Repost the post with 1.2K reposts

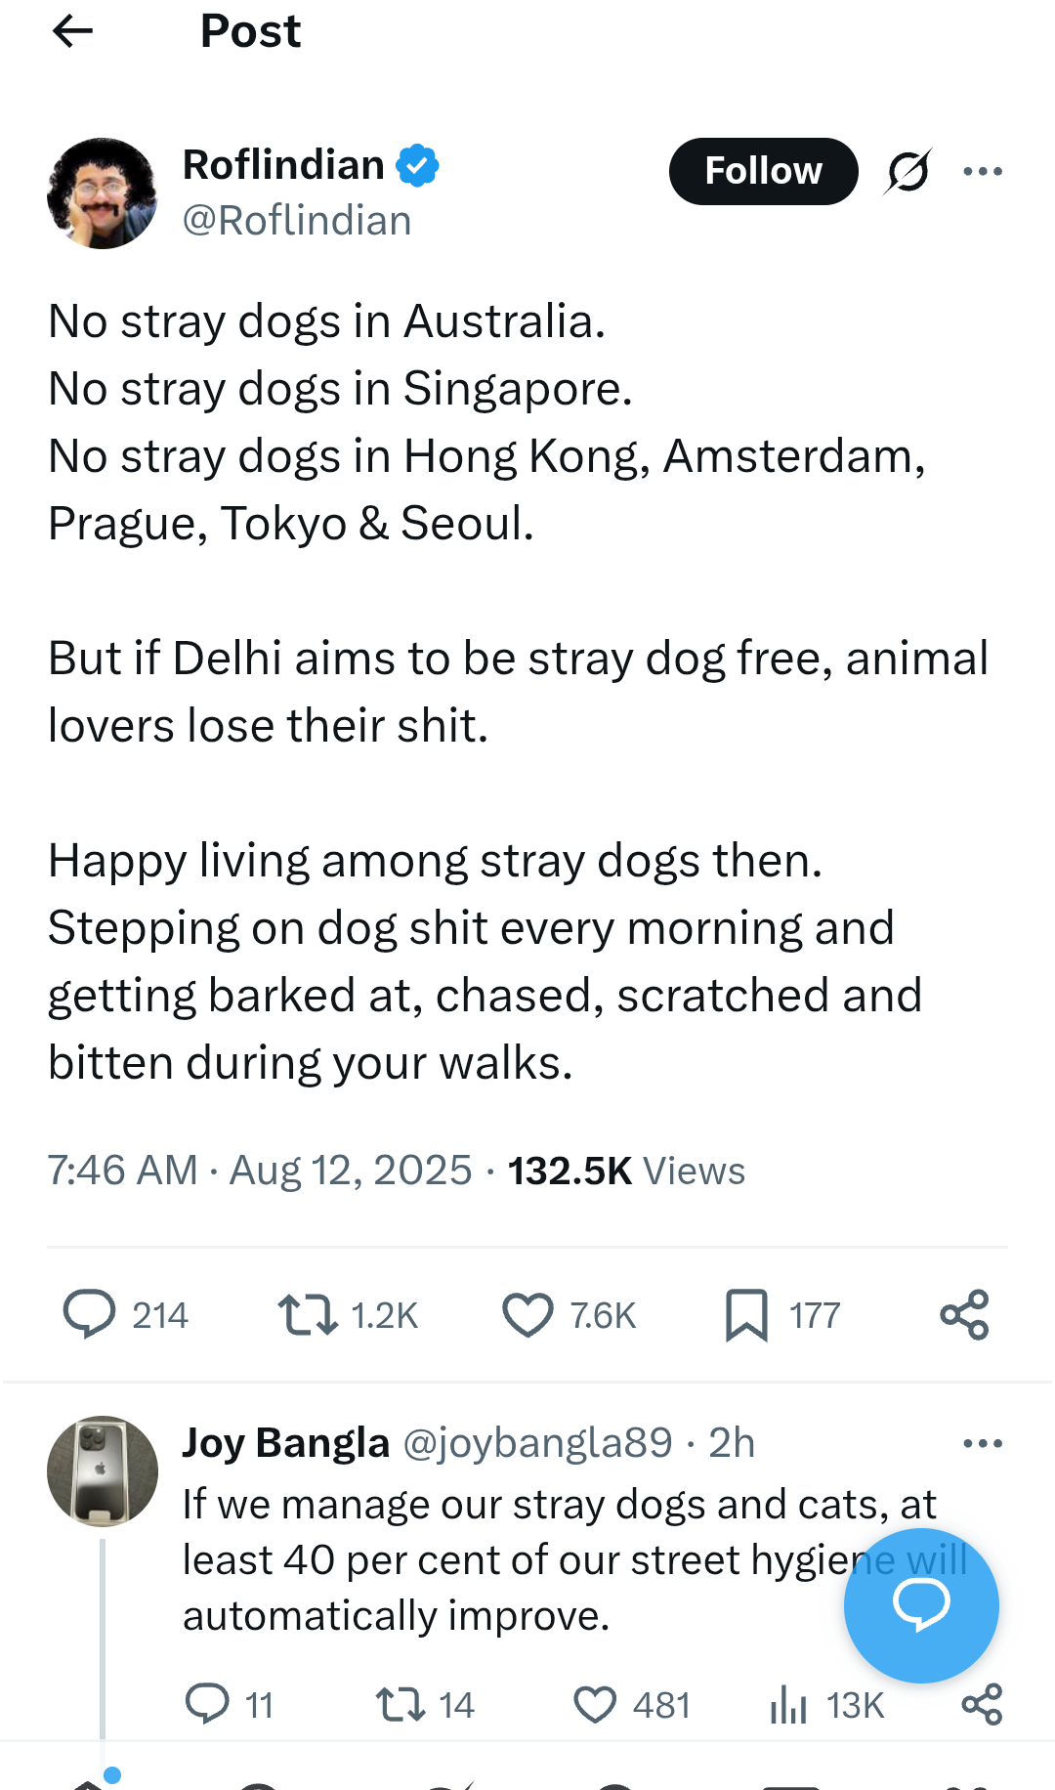click(x=308, y=1314)
